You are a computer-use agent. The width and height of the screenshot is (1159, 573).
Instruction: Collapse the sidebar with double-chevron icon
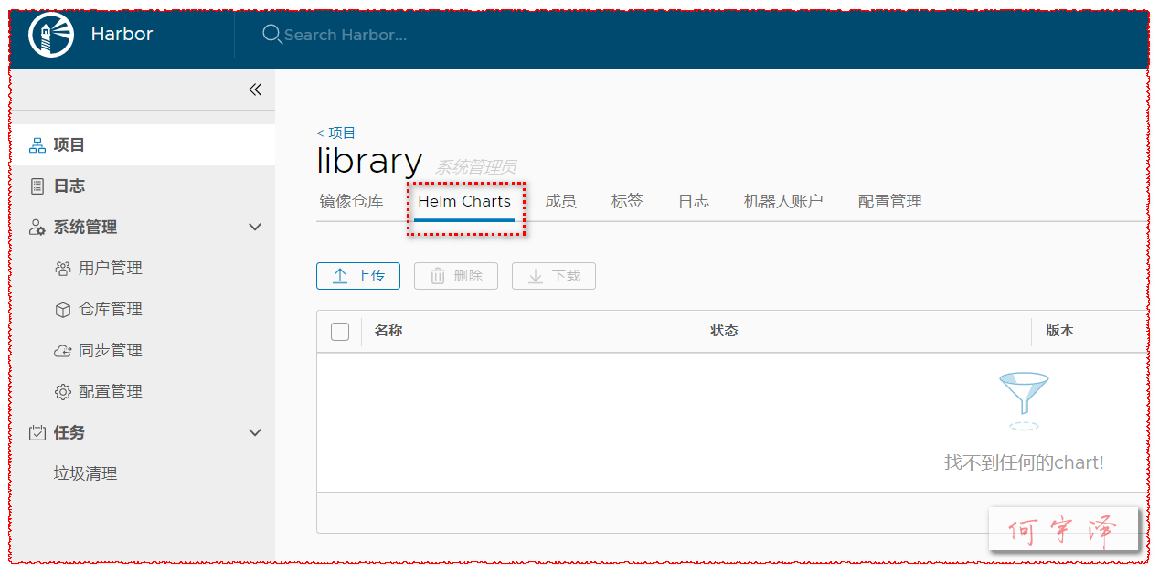tap(255, 90)
